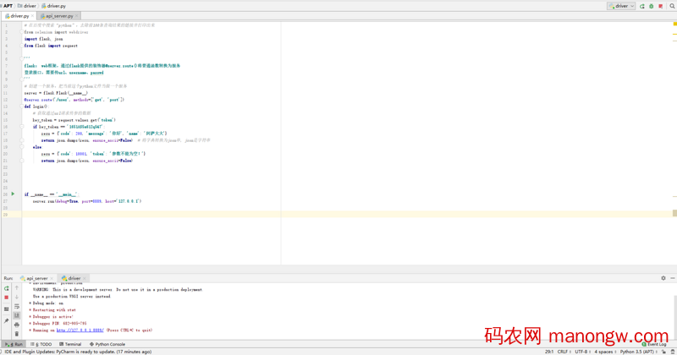This screenshot has height=355, width=677.
Task: Click the Debug bug icon in the top toolbar
Action: pyautogui.click(x=651, y=6)
